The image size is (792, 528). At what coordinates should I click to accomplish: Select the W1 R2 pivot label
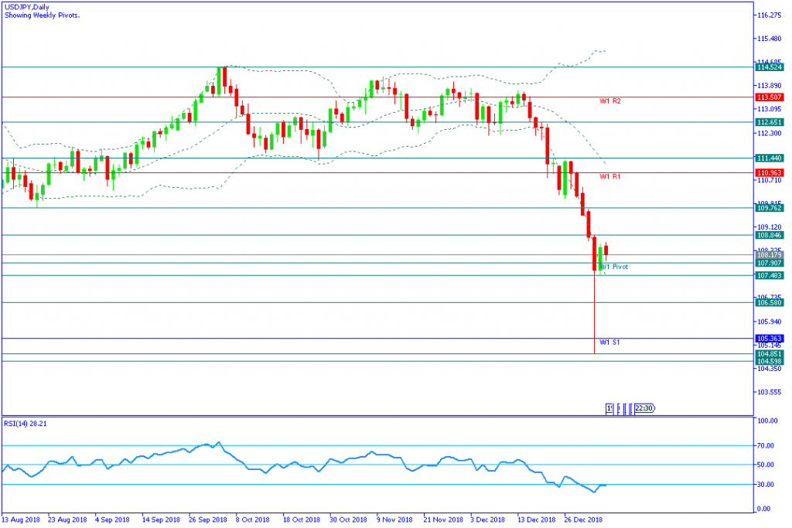coord(610,101)
